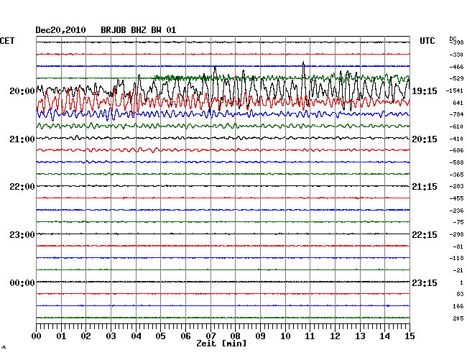
Task: Click the "21:00" CET time label
Action: (x=22, y=139)
